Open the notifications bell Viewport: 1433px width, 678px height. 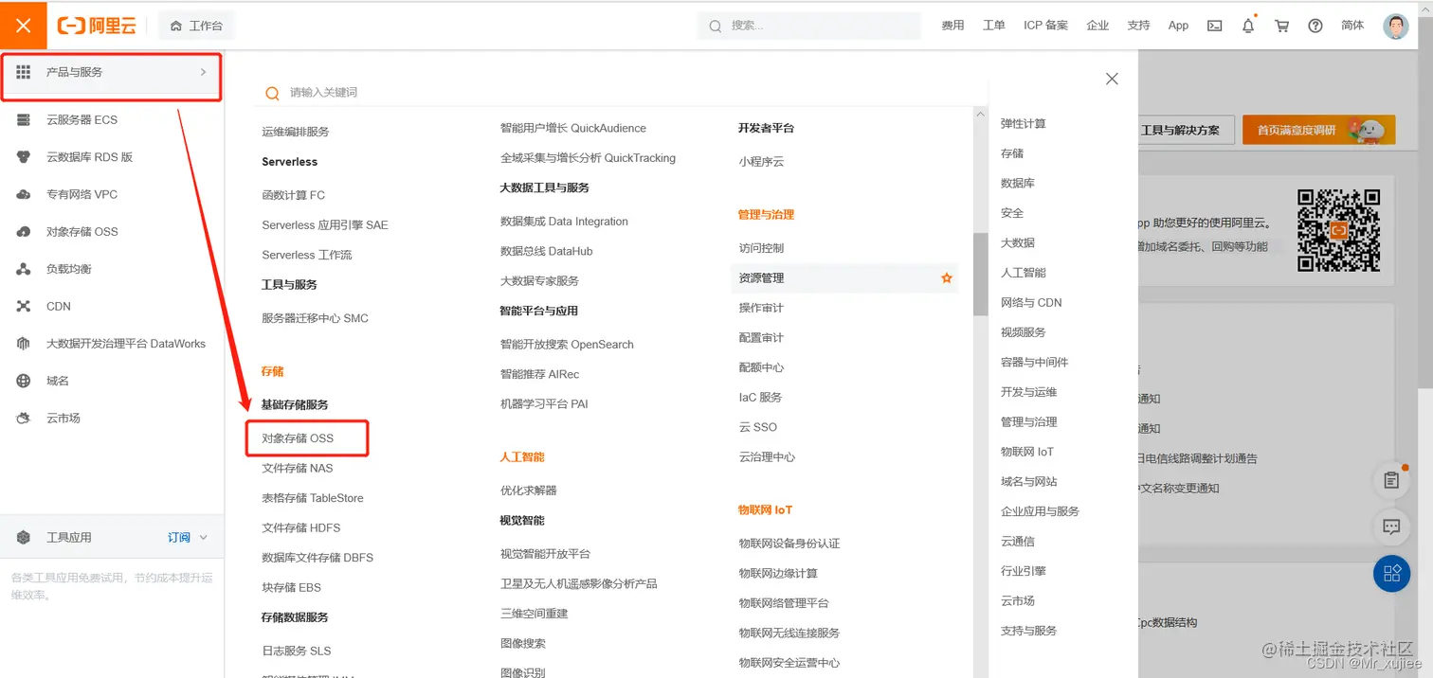[x=1248, y=26]
